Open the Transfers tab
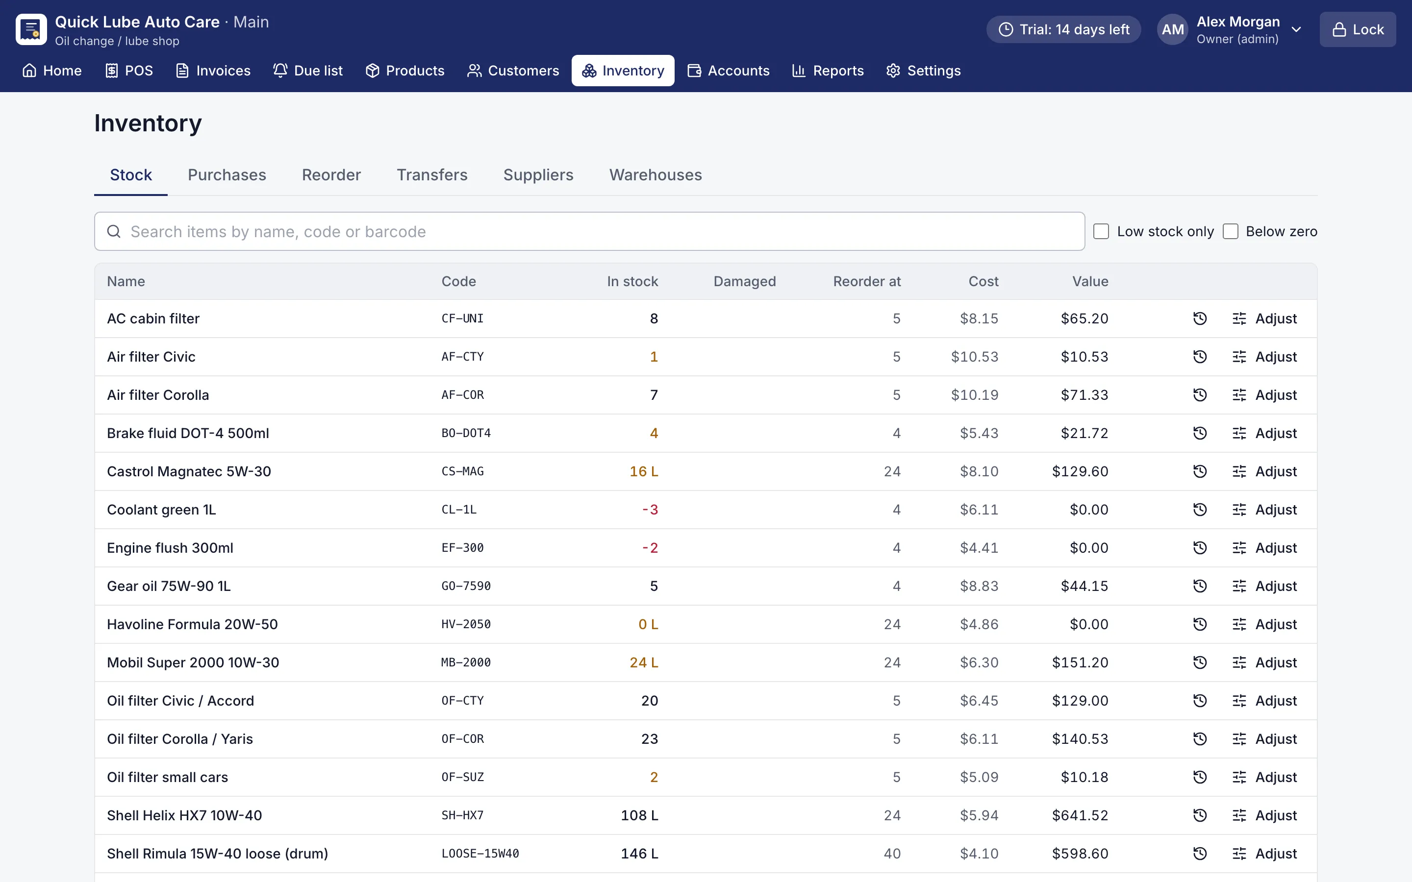The height and width of the screenshot is (882, 1412). 432,175
